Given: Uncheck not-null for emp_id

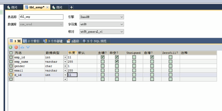Looking at the screenshot, I should tap(117, 57).
